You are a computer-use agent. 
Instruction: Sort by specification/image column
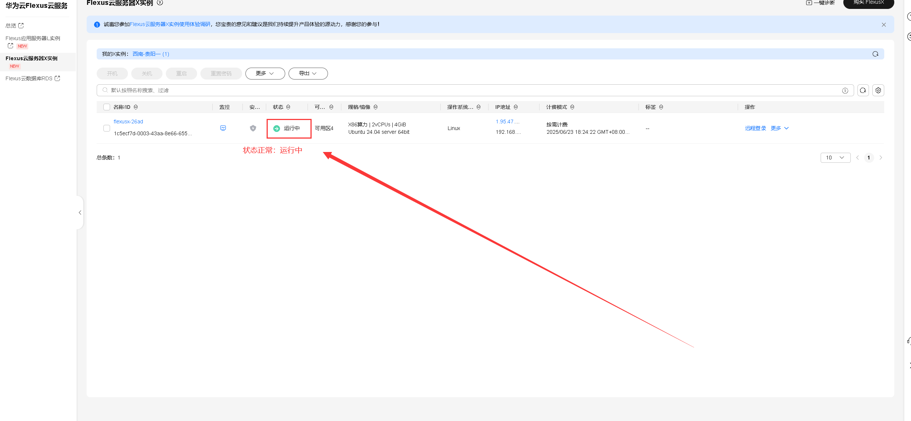point(376,107)
